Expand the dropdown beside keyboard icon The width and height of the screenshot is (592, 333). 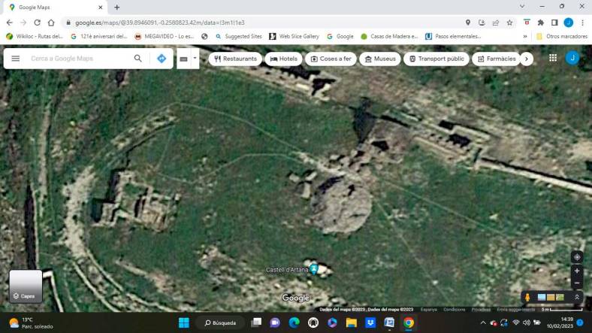pos(195,58)
